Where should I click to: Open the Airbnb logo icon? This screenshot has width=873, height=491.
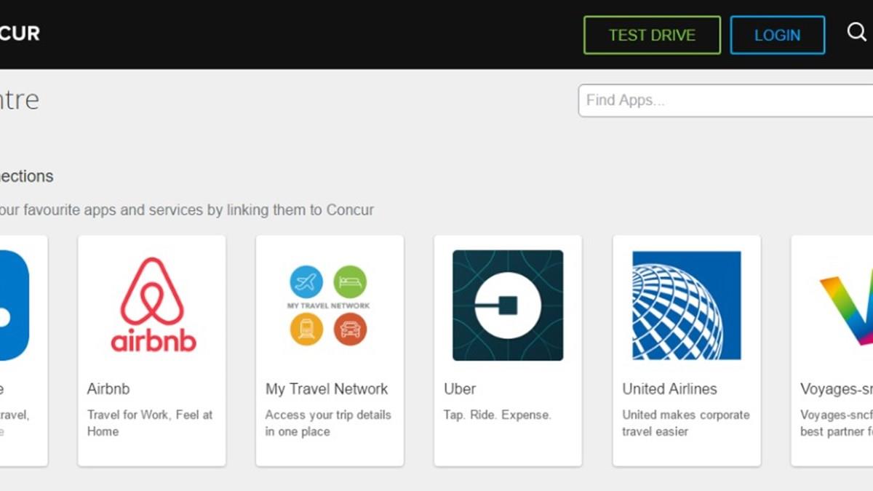click(152, 306)
